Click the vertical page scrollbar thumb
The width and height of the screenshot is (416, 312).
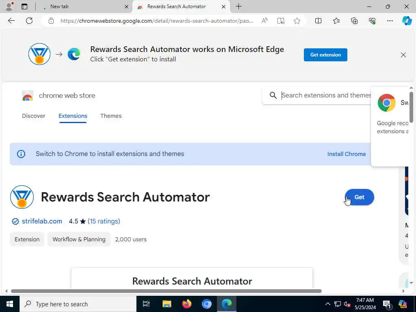pos(411,107)
